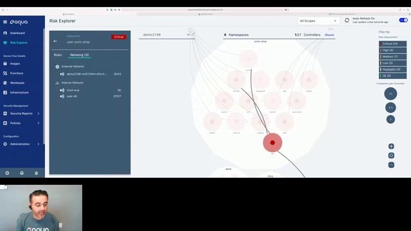This screenshot has width=411, height=231.
Task: Go back with the panel arrow
Action: tap(55, 41)
